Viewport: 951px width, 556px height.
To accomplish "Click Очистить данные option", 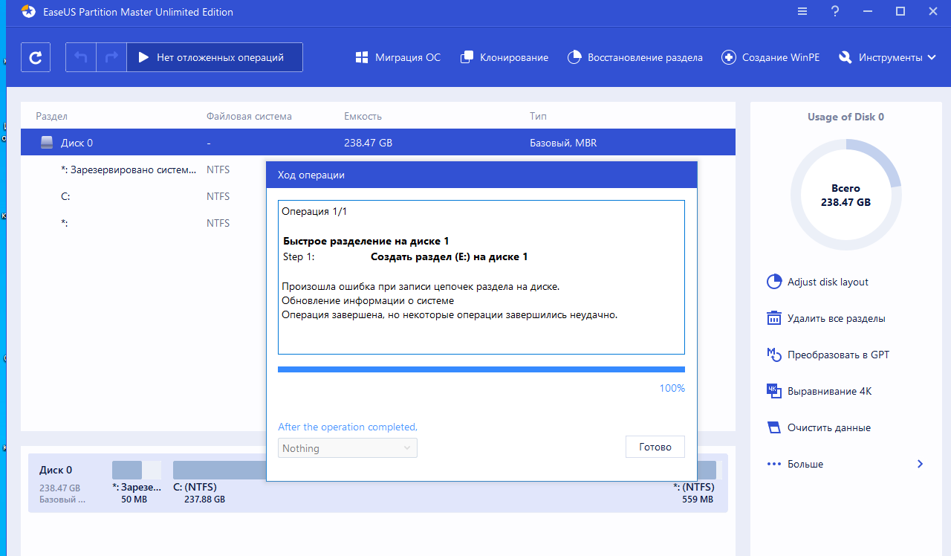I will tap(818, 427).
